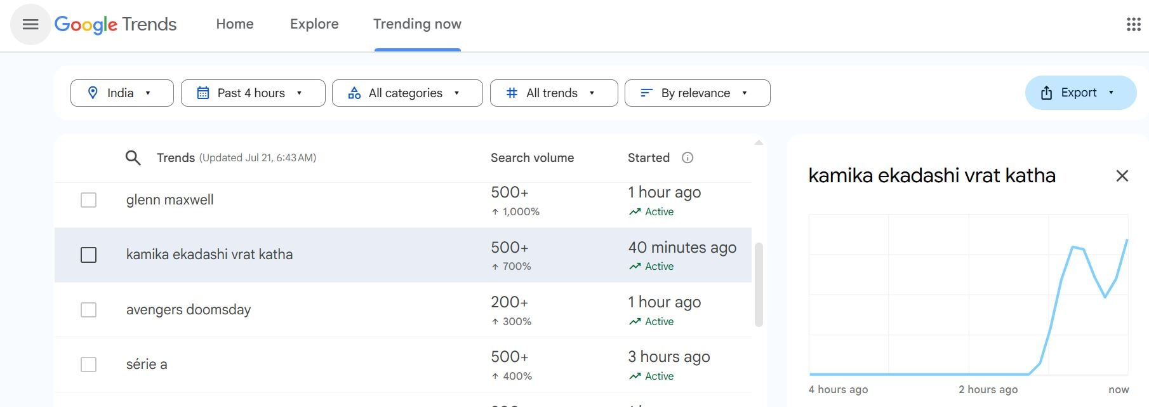Click kamika ekadashi vrat katha in the list

209,255
